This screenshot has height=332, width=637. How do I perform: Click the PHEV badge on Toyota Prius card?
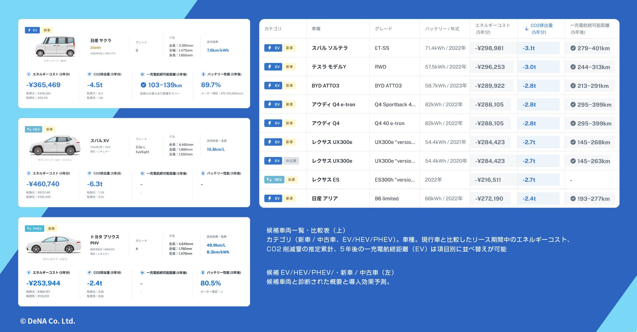34,228
